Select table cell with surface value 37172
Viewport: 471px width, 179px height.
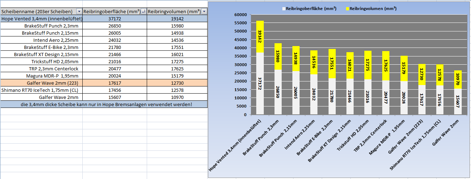click(115, 19)
